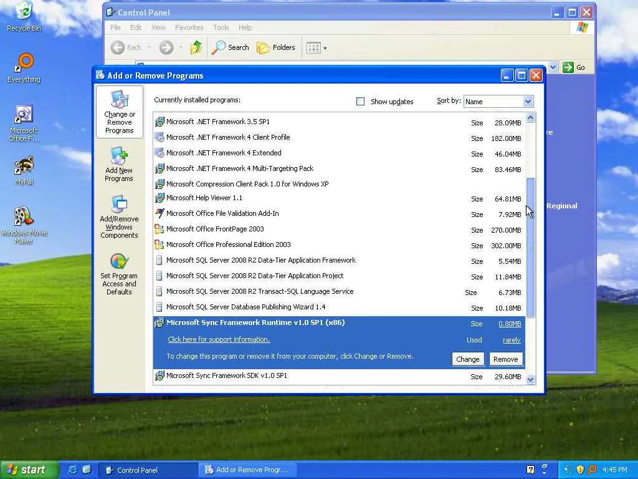Toggle Folders pane in Control Panel toolbar
This screenshot has width=638, height=479.
coord(276,47)
